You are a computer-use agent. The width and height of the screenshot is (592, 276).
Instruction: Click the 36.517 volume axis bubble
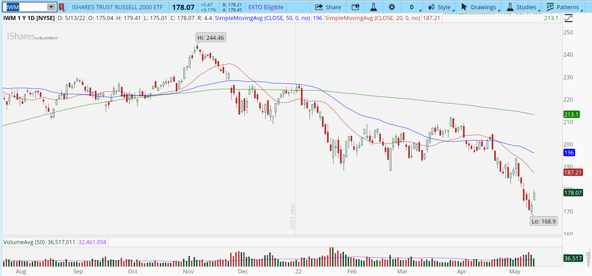pyautogui.click(x=573, y=258)
